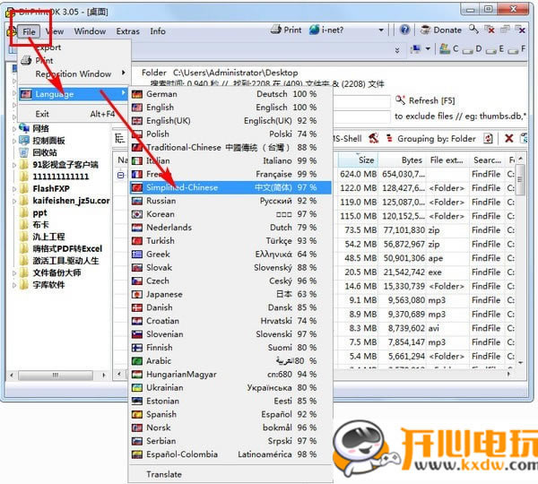
Task: Expand the 文件备份大师 folder node
Action: pyautogui.click(x=14, y=273)
